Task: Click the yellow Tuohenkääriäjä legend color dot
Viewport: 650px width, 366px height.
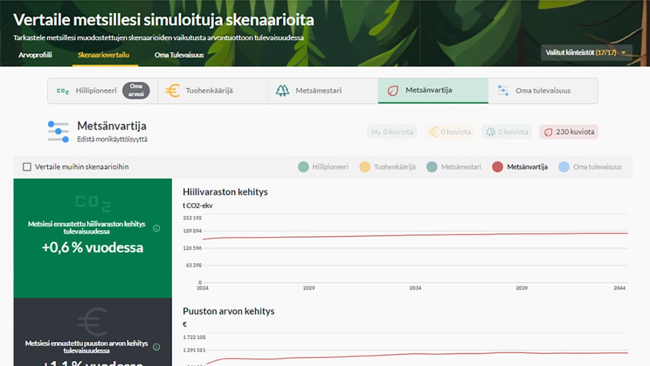Action: tap(365, 167)
